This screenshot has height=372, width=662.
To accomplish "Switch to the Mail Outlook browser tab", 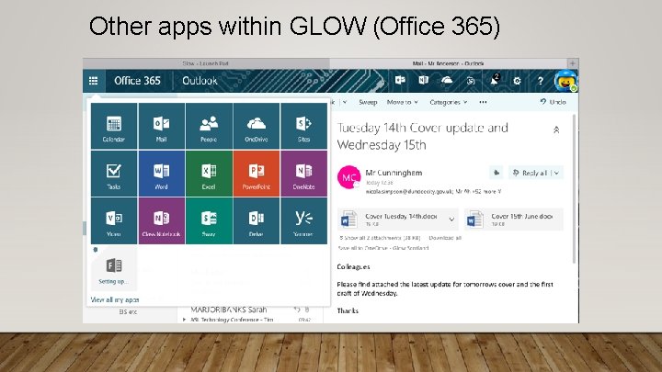I will [x=449, y=63].
